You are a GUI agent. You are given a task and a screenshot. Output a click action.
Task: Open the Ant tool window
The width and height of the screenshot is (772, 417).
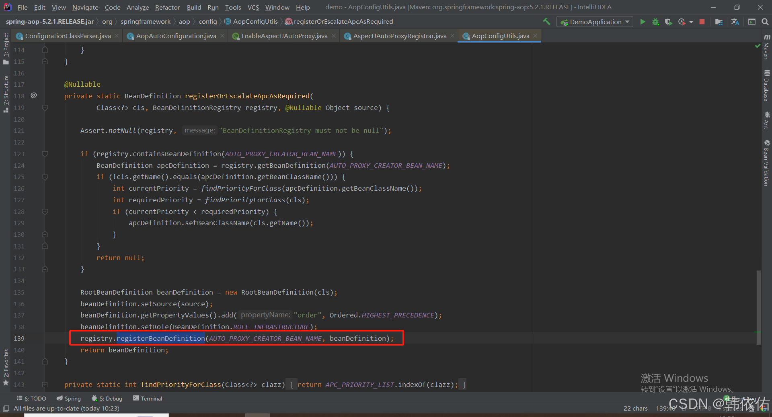tap(767, 120)
